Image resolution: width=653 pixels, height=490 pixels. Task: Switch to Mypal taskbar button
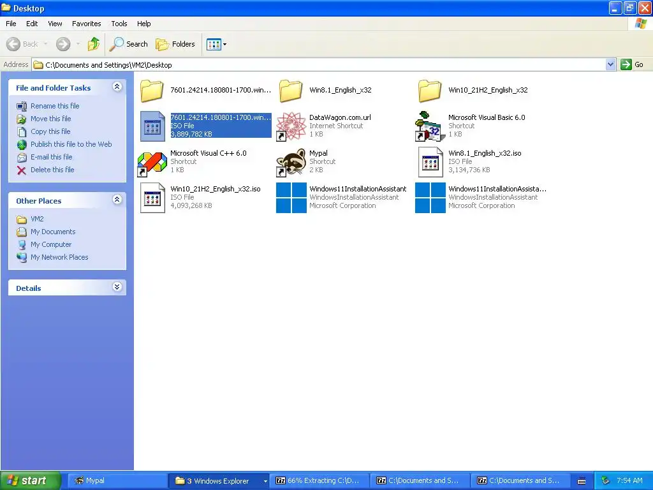[117, 481]
